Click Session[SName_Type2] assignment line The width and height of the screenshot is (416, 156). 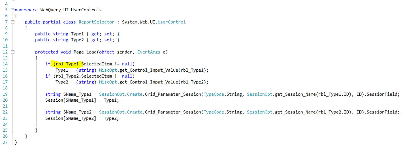point(82,118)
